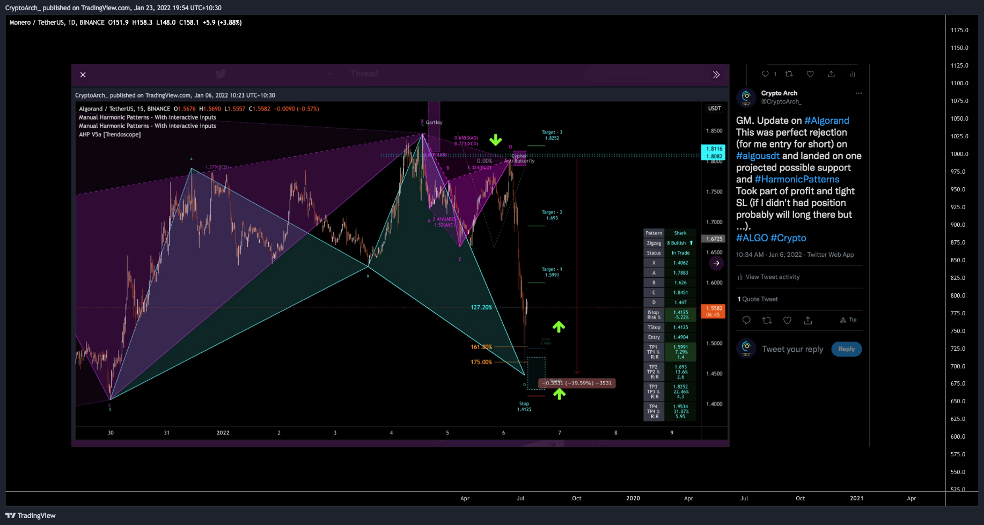Click the AHP V5a [Trendoscope] indicator legend

click(x=109, y=135)
